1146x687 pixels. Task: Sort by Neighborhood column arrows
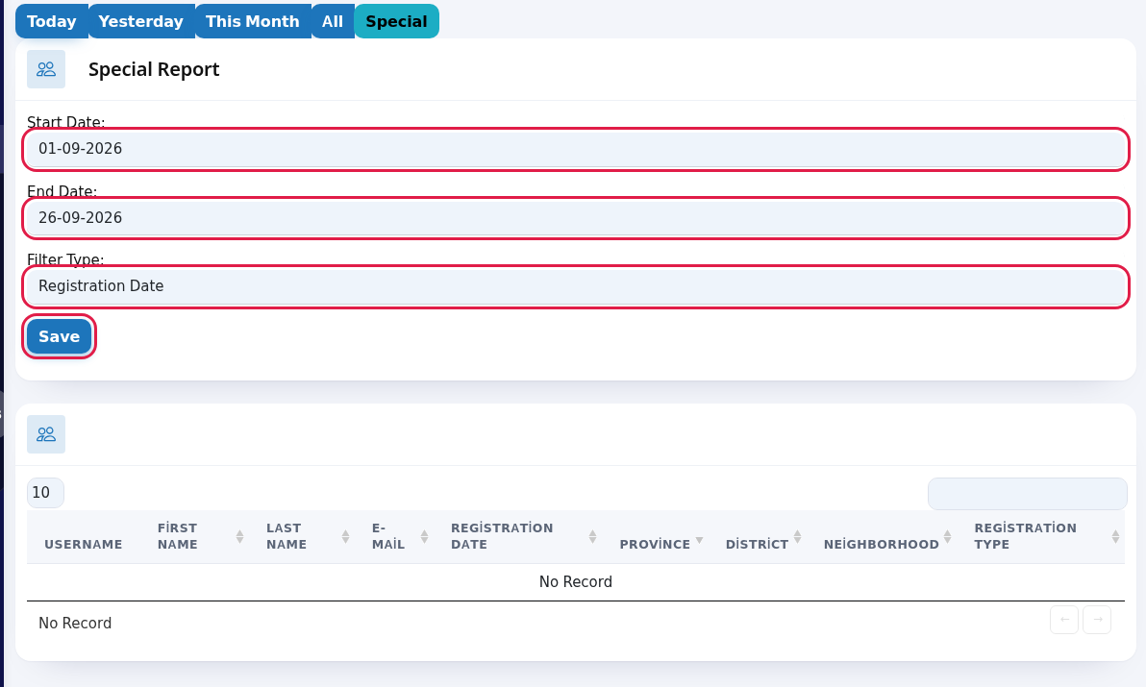(947, 536)
